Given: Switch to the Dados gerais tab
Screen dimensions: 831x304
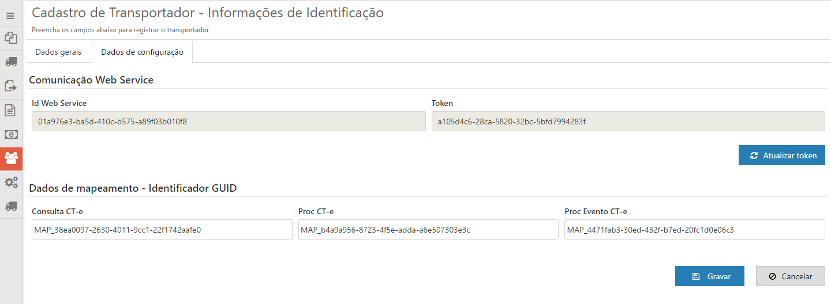Looking at the screenshot, I should point(58,52).
